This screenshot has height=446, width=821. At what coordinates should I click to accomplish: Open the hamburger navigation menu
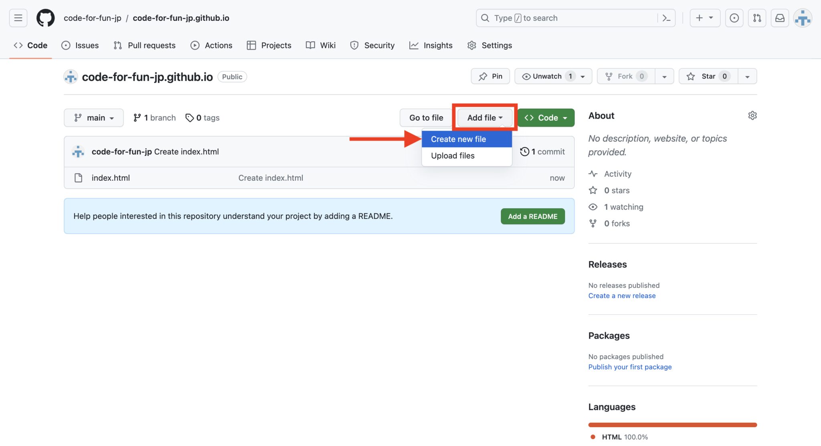(18, 18)
